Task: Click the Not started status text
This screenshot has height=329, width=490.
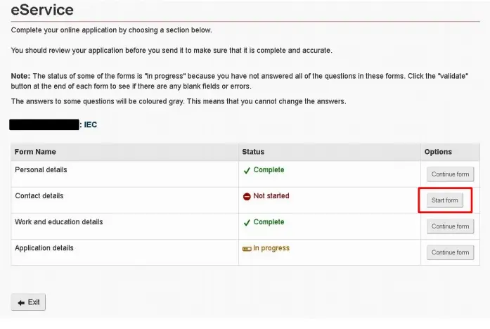Action: tap(271, 196)
